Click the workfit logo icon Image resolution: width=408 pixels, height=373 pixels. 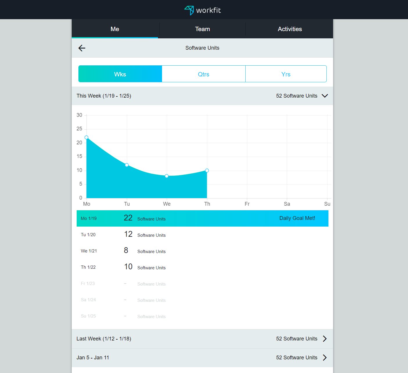pos(189,10)
